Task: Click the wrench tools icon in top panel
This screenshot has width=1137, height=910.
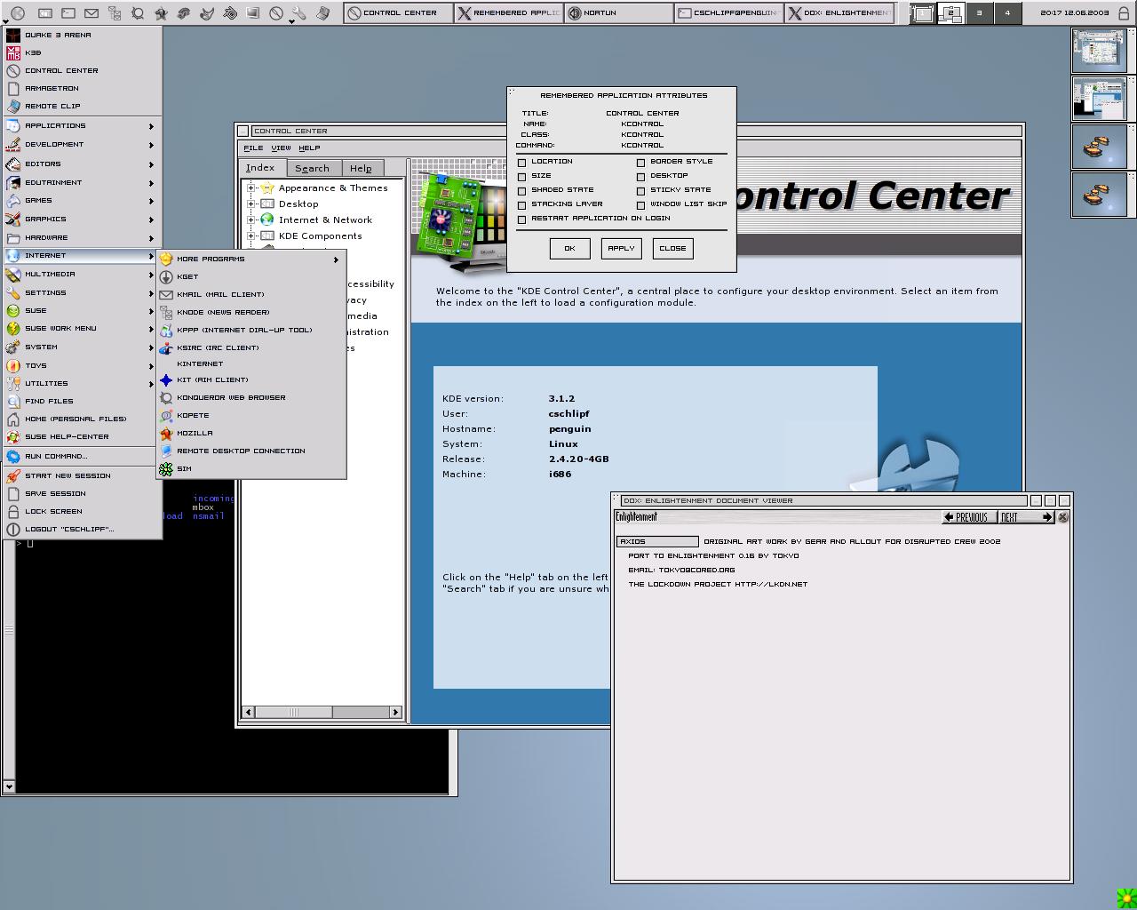Action: pos(299,13)
